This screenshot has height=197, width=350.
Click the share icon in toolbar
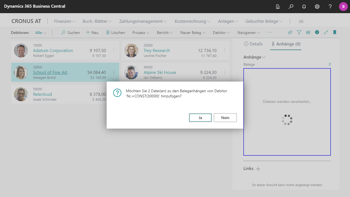pyautogui.click(x=290, y=32)
